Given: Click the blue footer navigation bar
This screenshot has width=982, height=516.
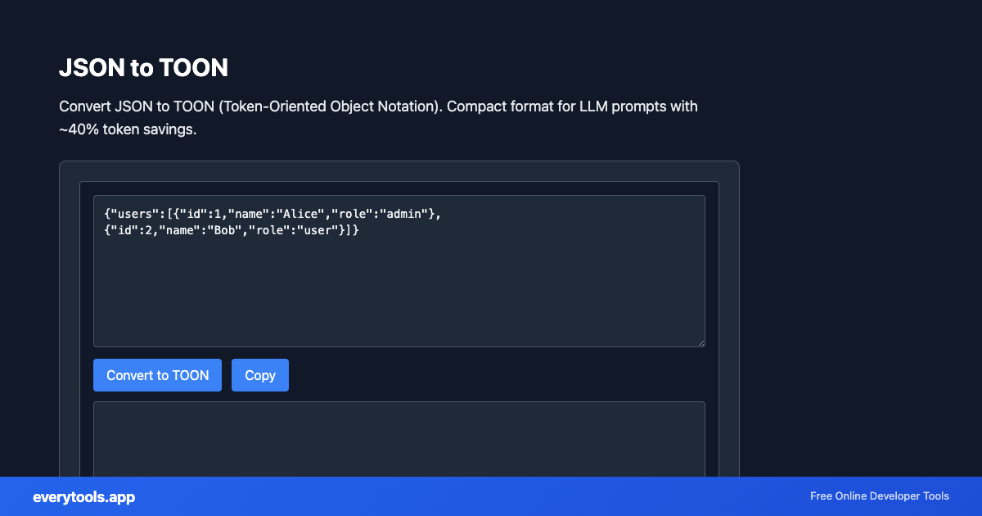Looking at the screenshot, I should coord(491,496).
